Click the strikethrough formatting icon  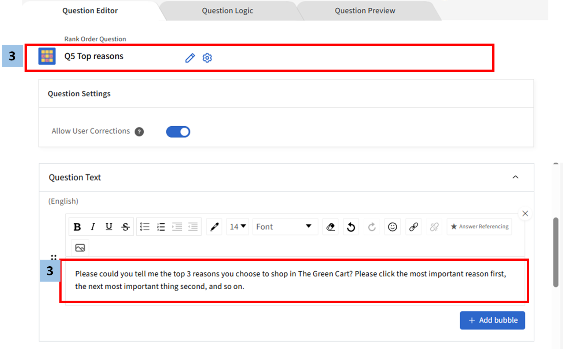coord(125,227)
